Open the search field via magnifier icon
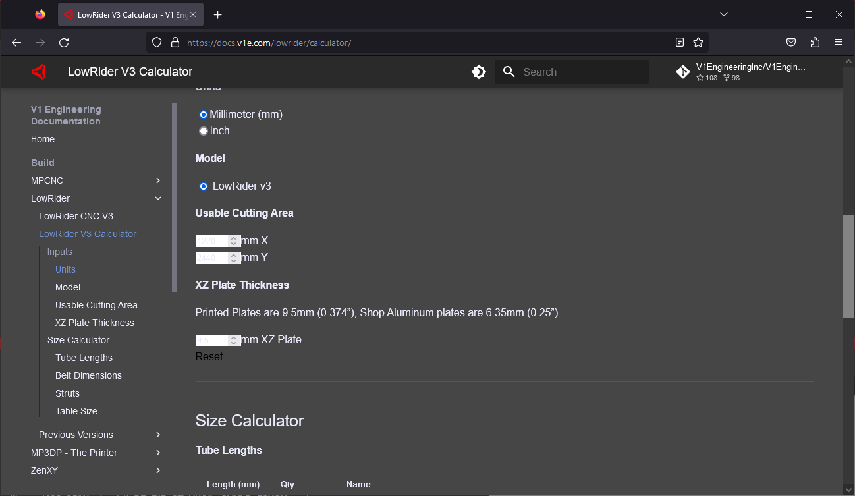855x496 pixels. click(509, 72)
